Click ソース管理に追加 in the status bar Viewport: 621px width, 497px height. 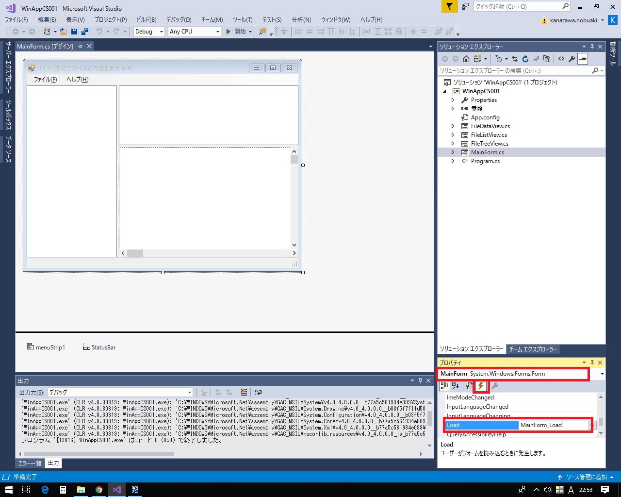587,477
